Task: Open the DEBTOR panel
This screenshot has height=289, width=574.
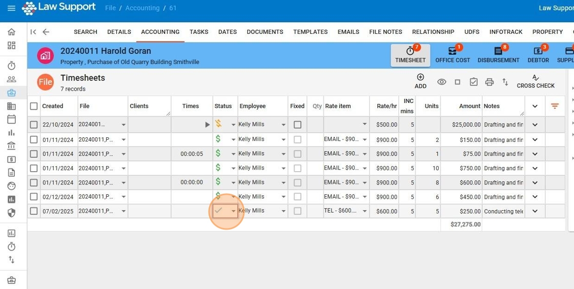Action: point(538,55)
